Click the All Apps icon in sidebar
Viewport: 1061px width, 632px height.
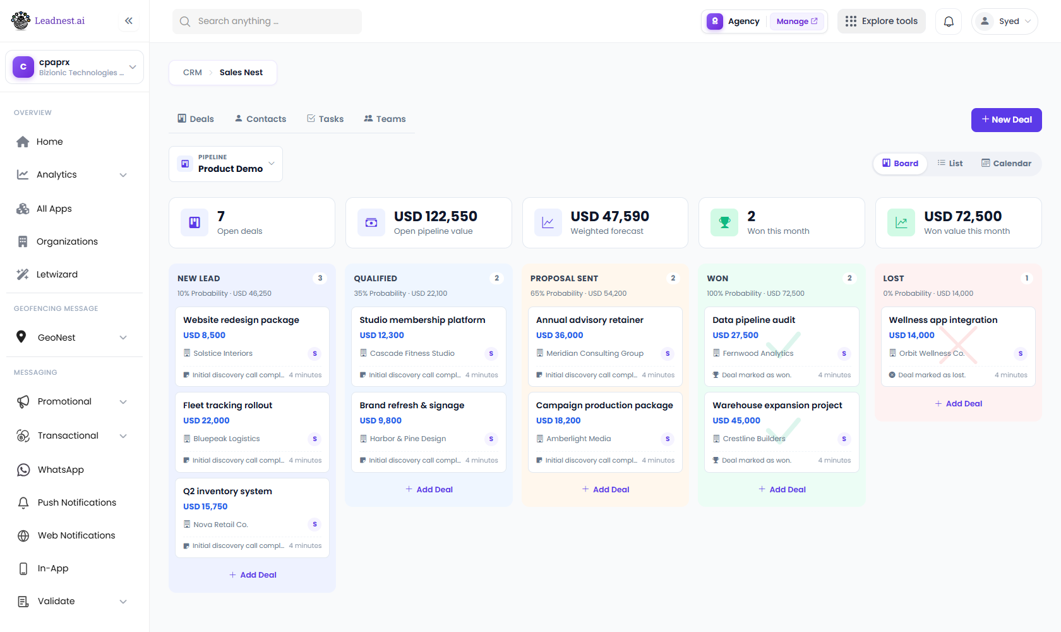coord(23,209)
